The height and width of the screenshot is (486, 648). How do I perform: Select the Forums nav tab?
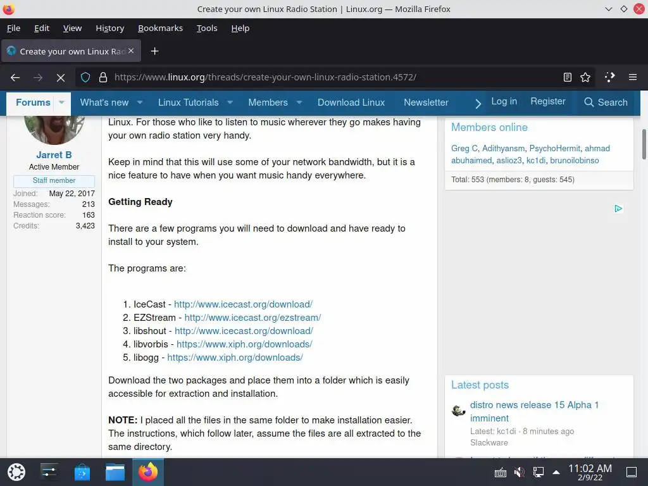pyautogui.click(x=33, y=103)
